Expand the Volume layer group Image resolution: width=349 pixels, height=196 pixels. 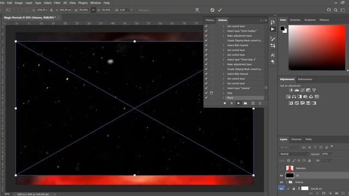click(x=287, y=182)
